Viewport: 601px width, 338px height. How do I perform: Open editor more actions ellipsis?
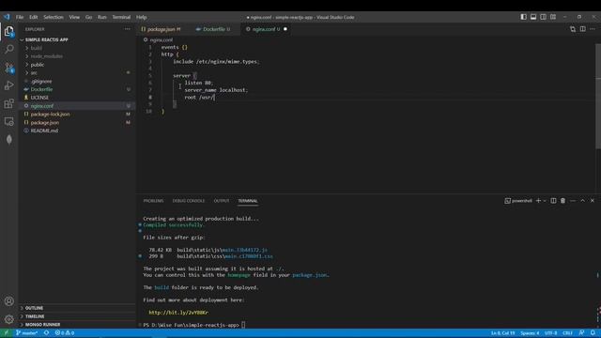593,29
